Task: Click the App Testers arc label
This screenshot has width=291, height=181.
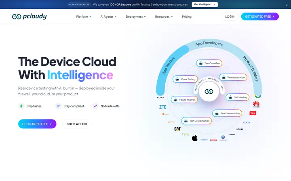Action: coord(168,66)
